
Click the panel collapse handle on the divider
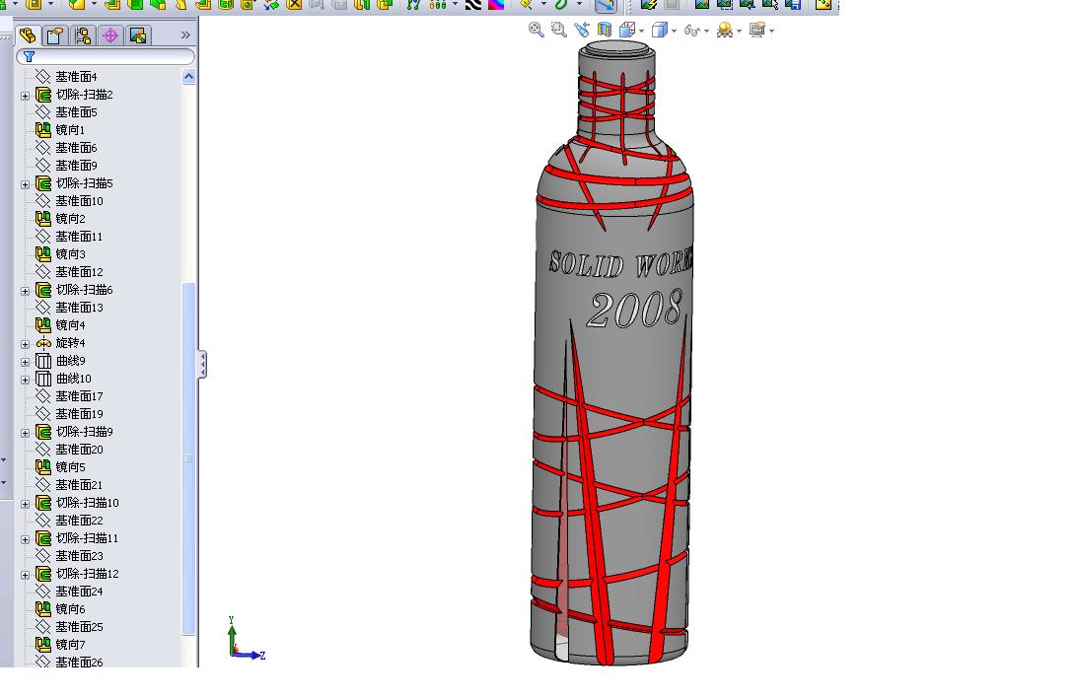coord(202,365)
